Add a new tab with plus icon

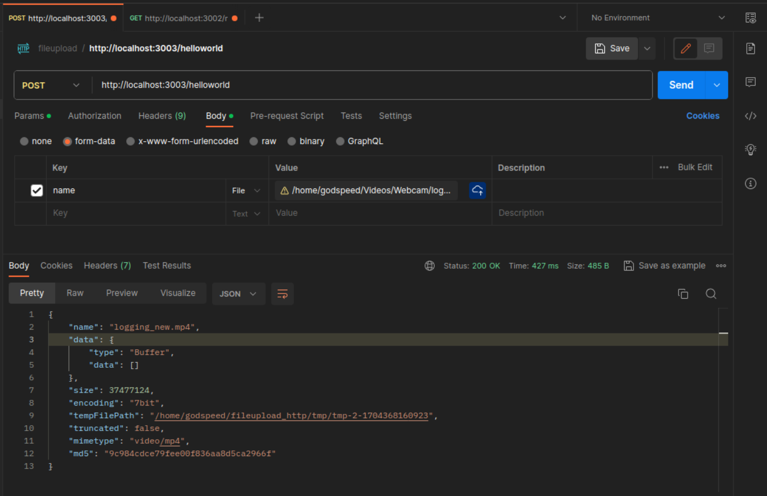259,17
